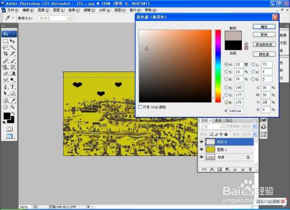Select the Healing Brush tool
Image resolution: width=290 pixels, height=210 pixels.
tap(5, 61)
